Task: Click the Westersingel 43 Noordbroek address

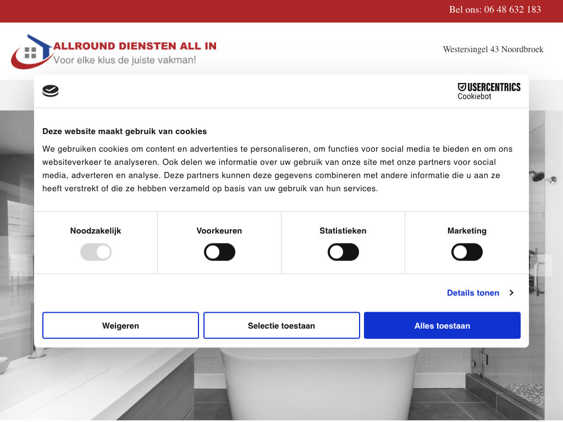Action: [493, 49]
